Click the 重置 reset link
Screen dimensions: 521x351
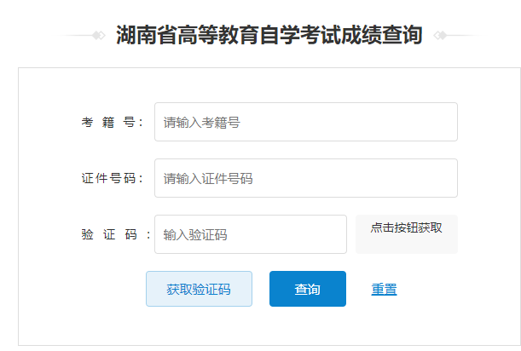click(384, 289)
